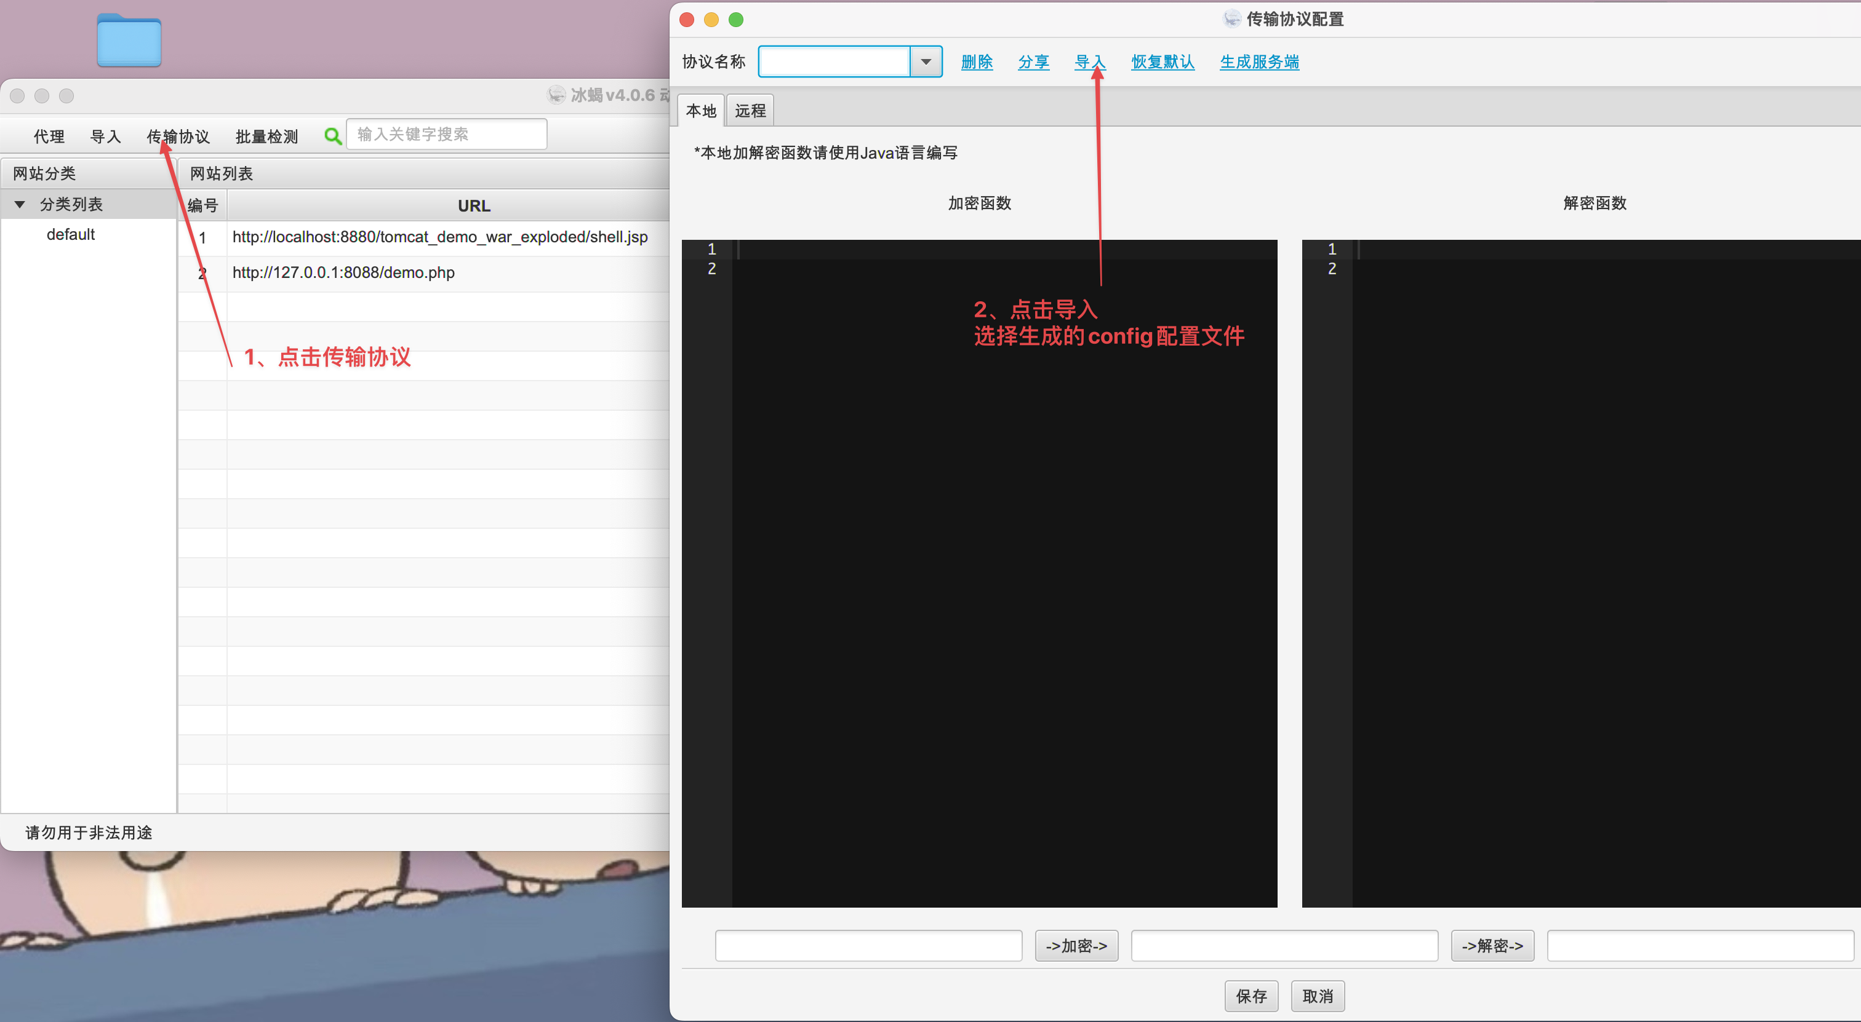The height and width of the screenshot is (1022, 1861).
Task: Click the 导入 link in protocol config
Action: coord(1089,62)
